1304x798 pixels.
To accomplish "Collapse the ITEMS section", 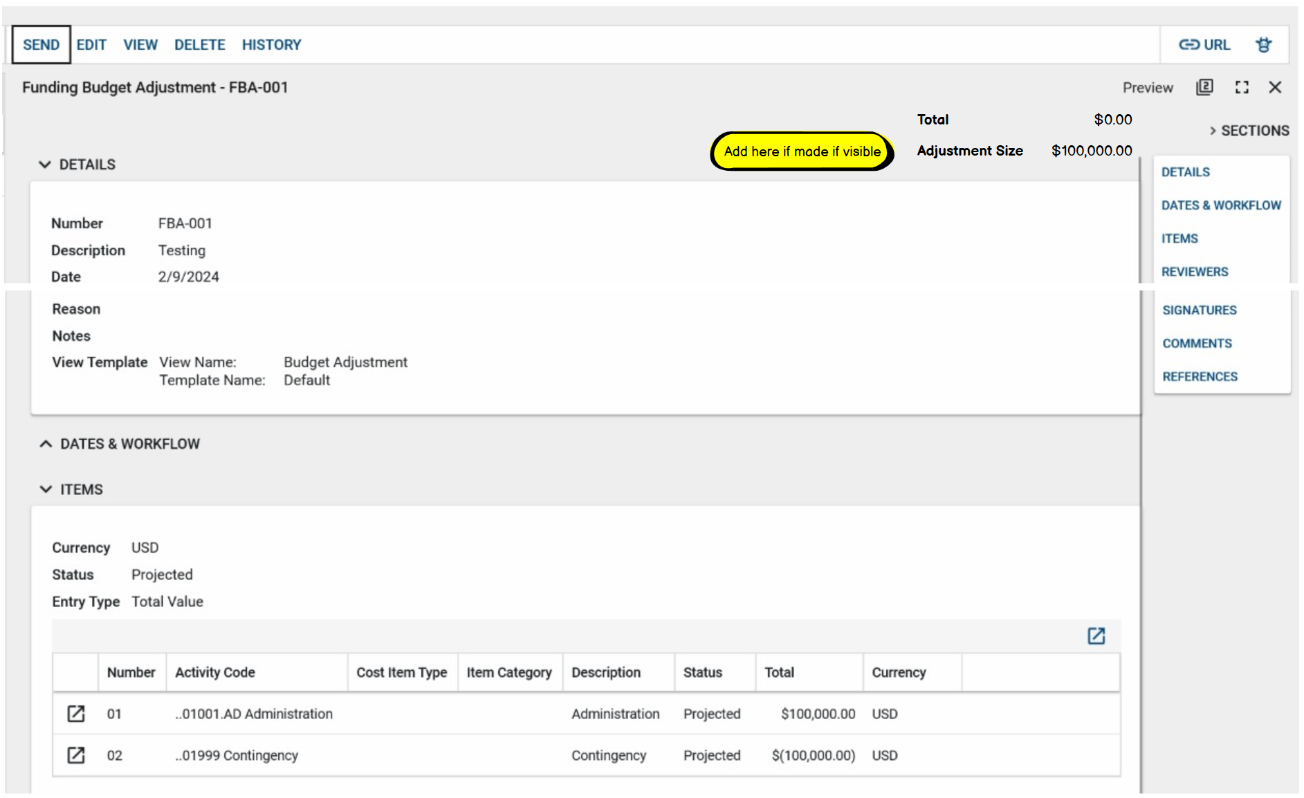I will (x=46, y=490).
